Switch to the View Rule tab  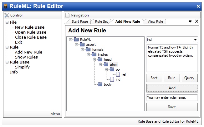pyautogui.click(x=155, y=21)
